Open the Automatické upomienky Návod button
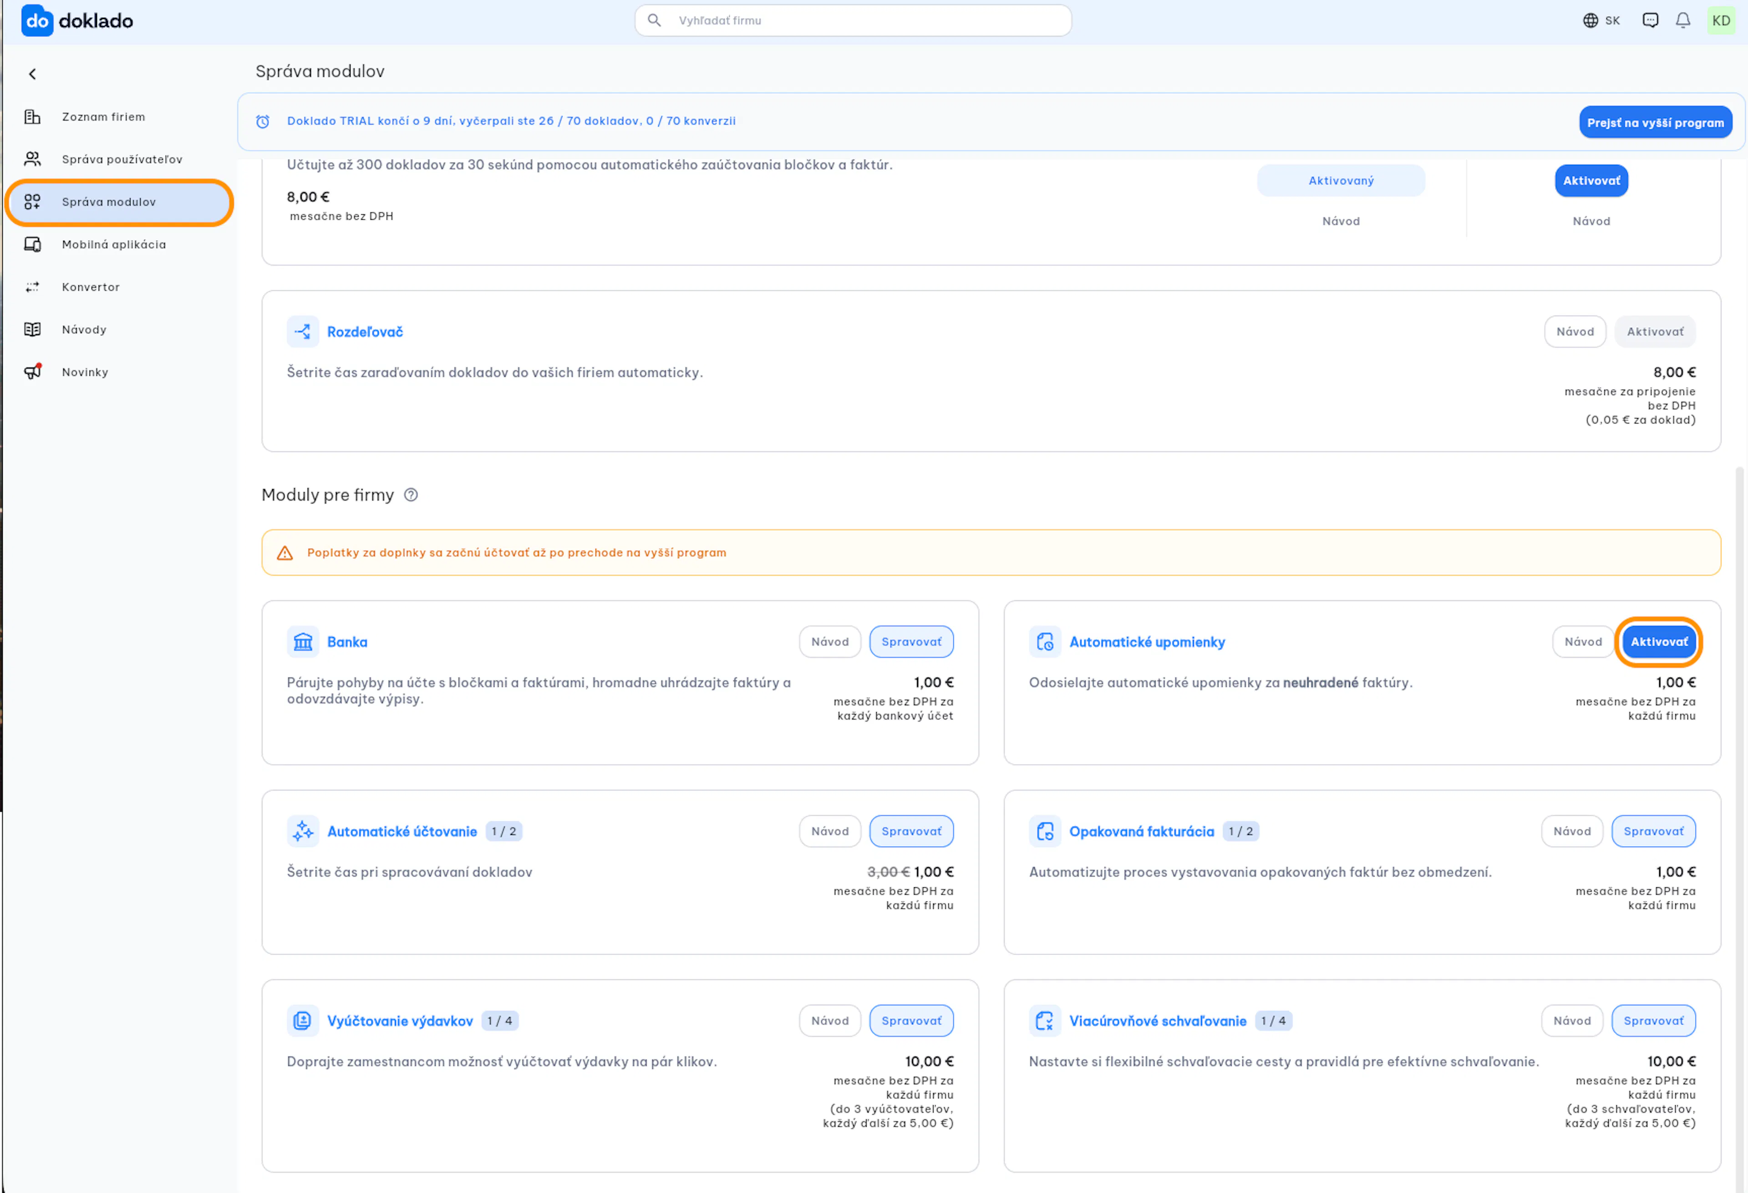The height and width of the screenshot is (1193, 1748). pos(1583,642)
